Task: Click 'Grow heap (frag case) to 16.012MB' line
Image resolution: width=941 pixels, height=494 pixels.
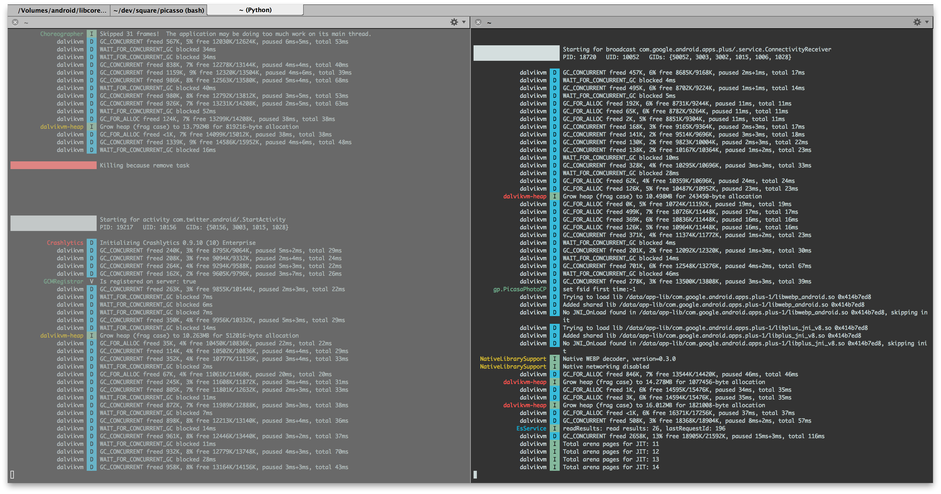Action: 664,405
